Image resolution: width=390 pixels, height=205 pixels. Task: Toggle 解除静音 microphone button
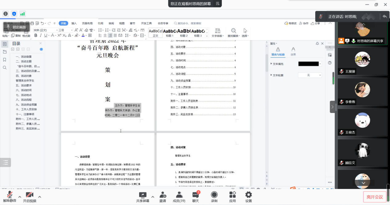10,195
